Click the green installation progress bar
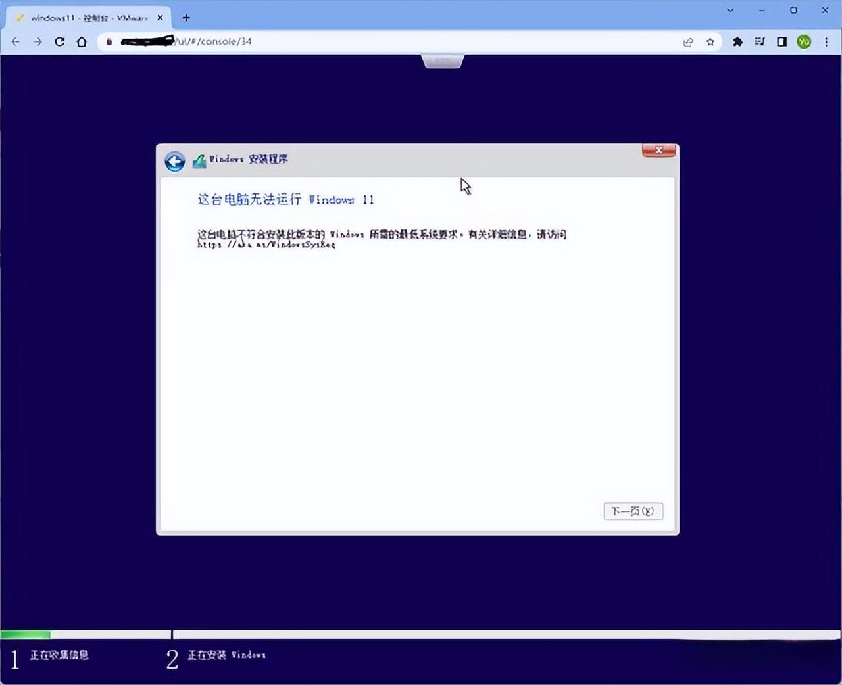 click(x=26, y=634)
